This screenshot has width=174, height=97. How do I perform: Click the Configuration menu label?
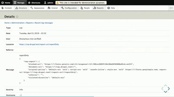click(71, 8)
